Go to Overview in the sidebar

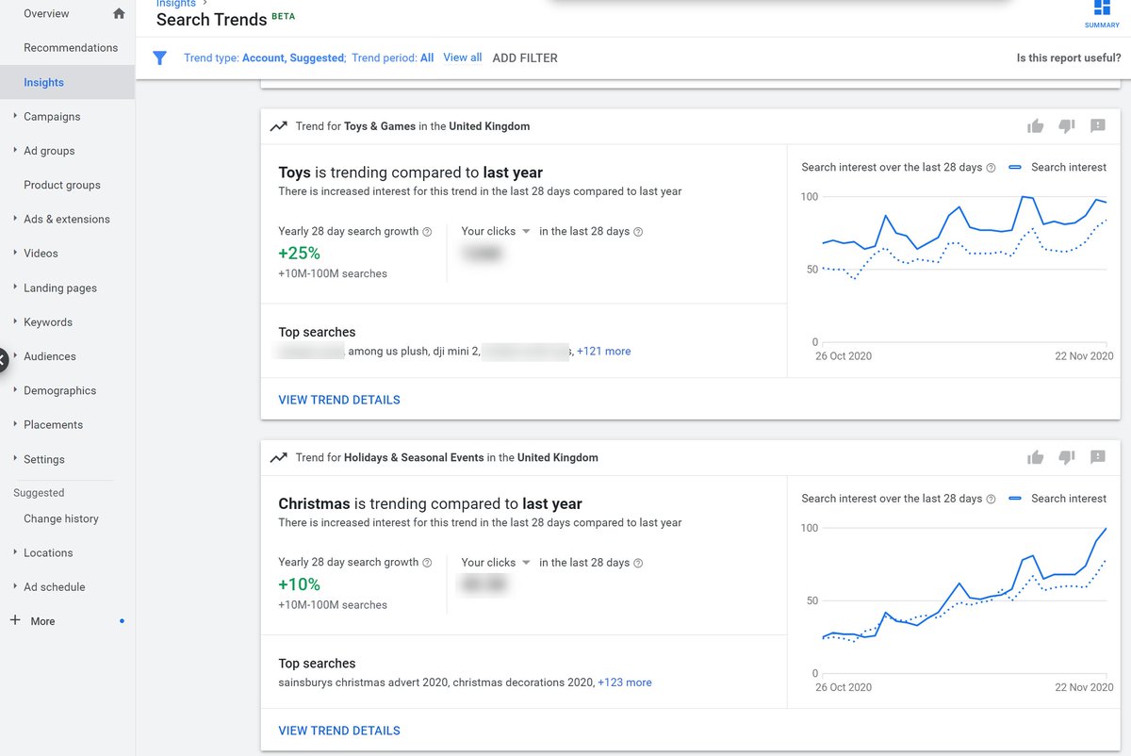[46, 13]
